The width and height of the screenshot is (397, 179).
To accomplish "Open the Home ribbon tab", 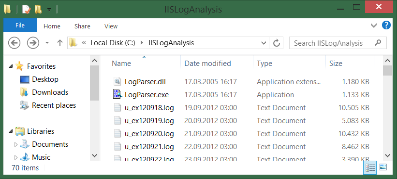I will click(x=52, y=26).
